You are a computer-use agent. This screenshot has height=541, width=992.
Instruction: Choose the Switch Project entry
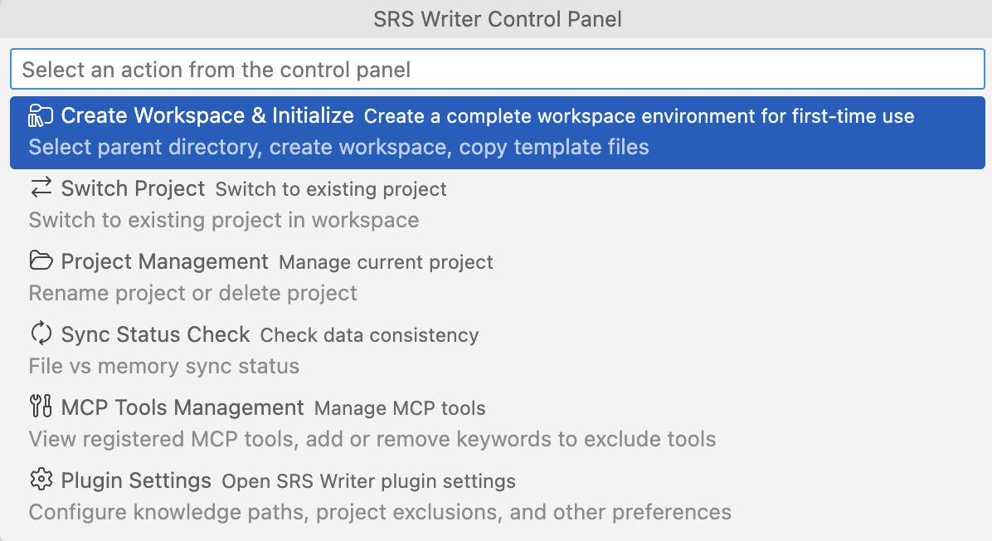point(498,205)
